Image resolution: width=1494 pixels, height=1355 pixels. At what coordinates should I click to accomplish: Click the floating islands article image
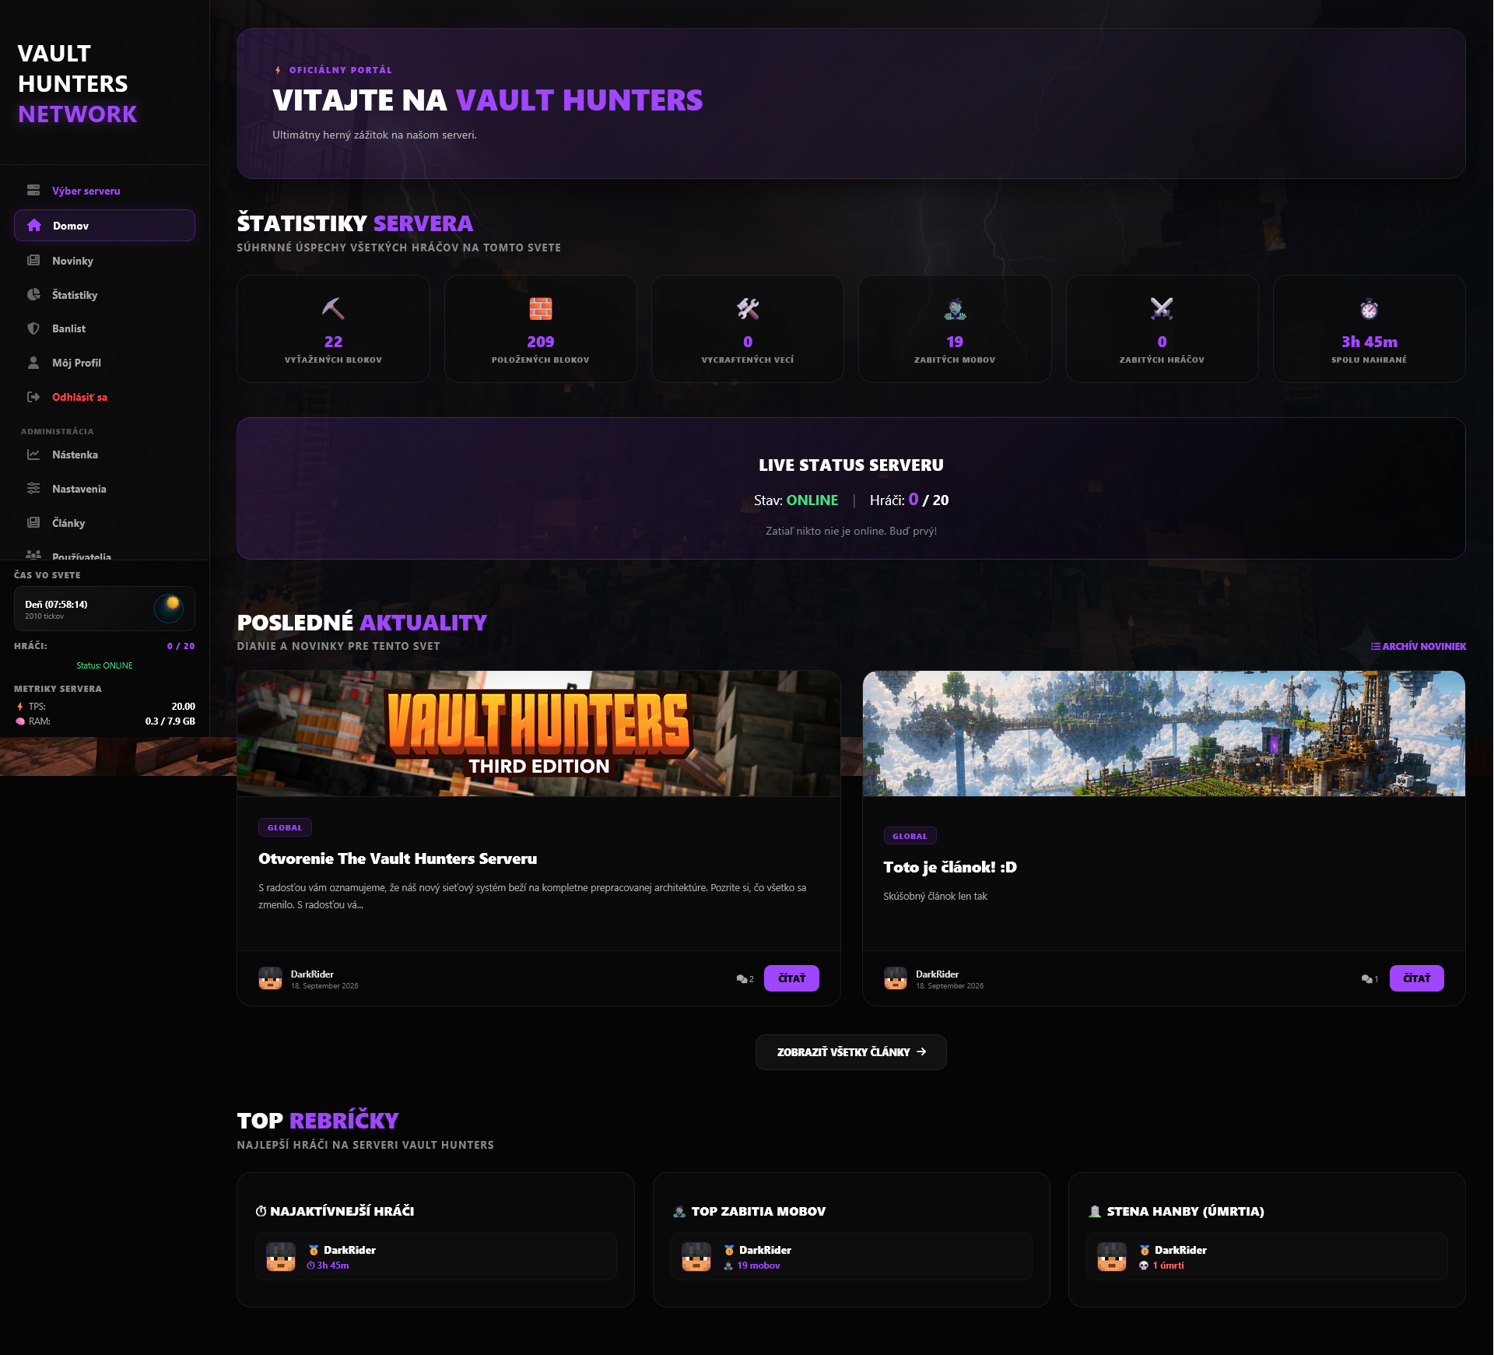[x=1164, y=734]
